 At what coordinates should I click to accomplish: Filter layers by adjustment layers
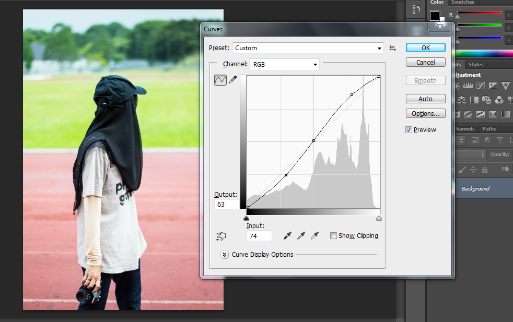pos(487,140)
